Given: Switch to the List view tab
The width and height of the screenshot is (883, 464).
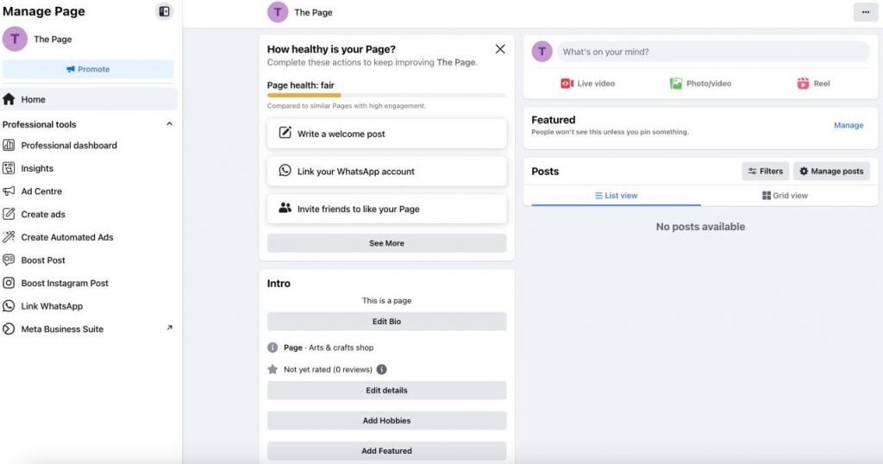Looking at the screenshot, I should (x=616, y=196).
